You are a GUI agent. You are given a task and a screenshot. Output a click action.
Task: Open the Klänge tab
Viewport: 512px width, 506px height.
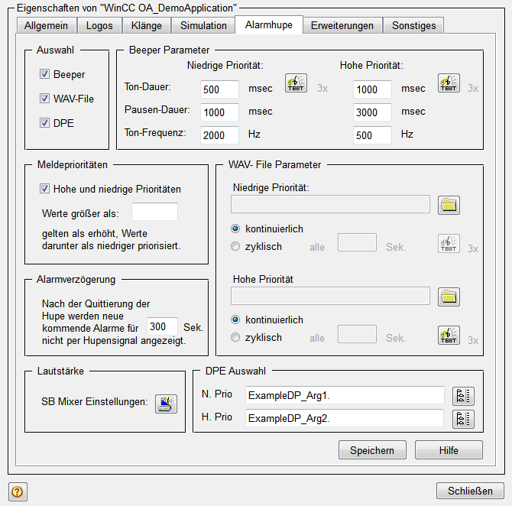[x=146, y=25]
